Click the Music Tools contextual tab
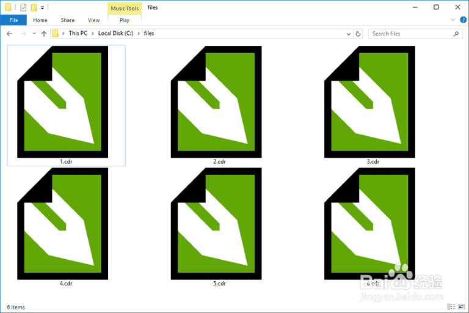Viewport: 469px width, 313px height. tap(125, 9)
